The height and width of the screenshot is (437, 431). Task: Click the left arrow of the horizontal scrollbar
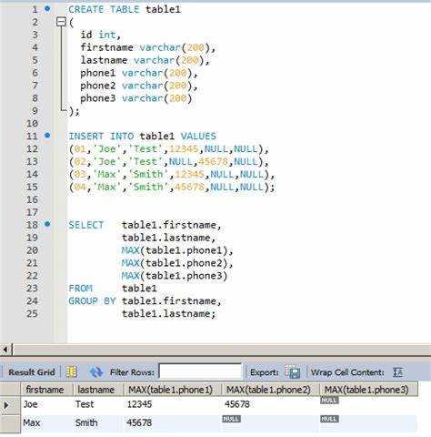pyautogui.click(x=5, y=350)
